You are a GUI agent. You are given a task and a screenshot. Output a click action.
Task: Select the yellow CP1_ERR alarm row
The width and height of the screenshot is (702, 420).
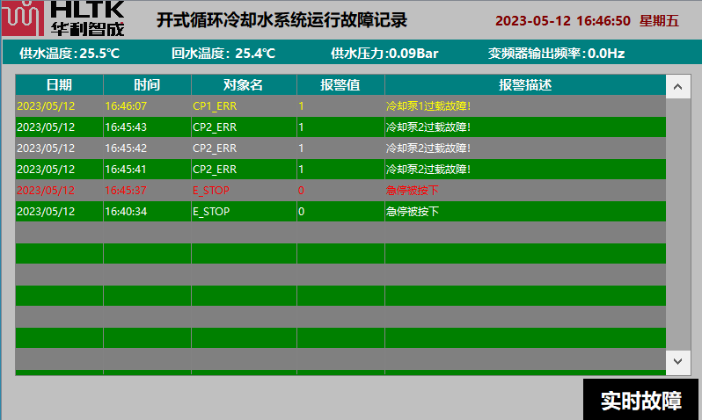(340, 106)
